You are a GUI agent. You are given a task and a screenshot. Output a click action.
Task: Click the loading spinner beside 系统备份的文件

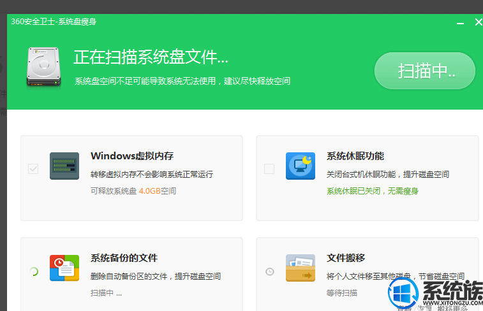point(34,271)
